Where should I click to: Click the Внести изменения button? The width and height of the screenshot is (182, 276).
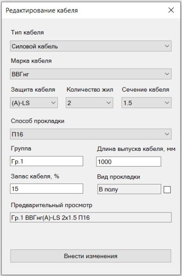(x=91, y=256)
